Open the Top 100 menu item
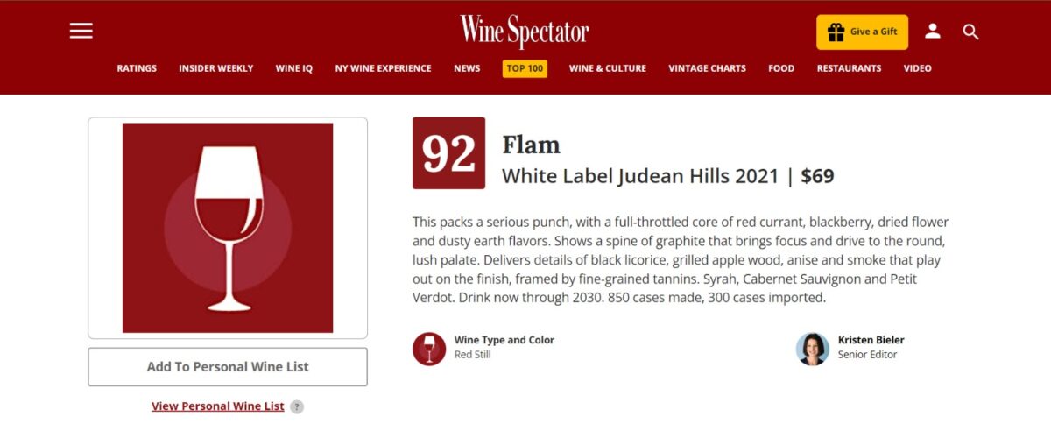 pyautogui.click(x=525, y=68)
